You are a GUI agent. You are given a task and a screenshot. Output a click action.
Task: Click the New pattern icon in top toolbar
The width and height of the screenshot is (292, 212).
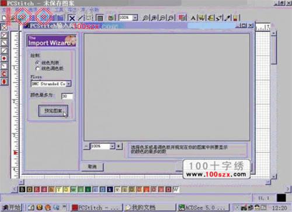coord(4,18)
